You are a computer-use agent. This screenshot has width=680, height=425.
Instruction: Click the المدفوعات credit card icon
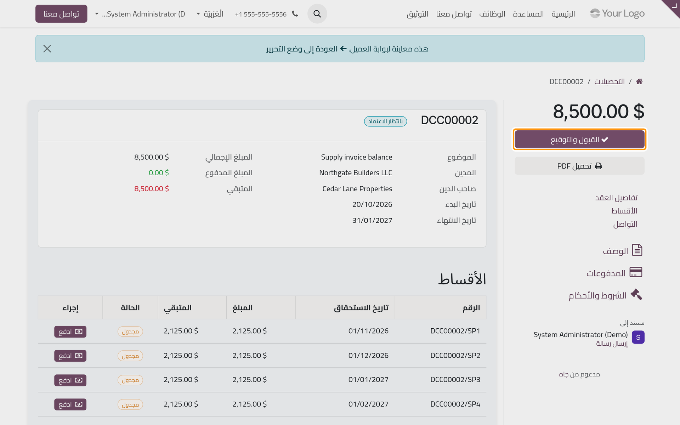point(636,272)
